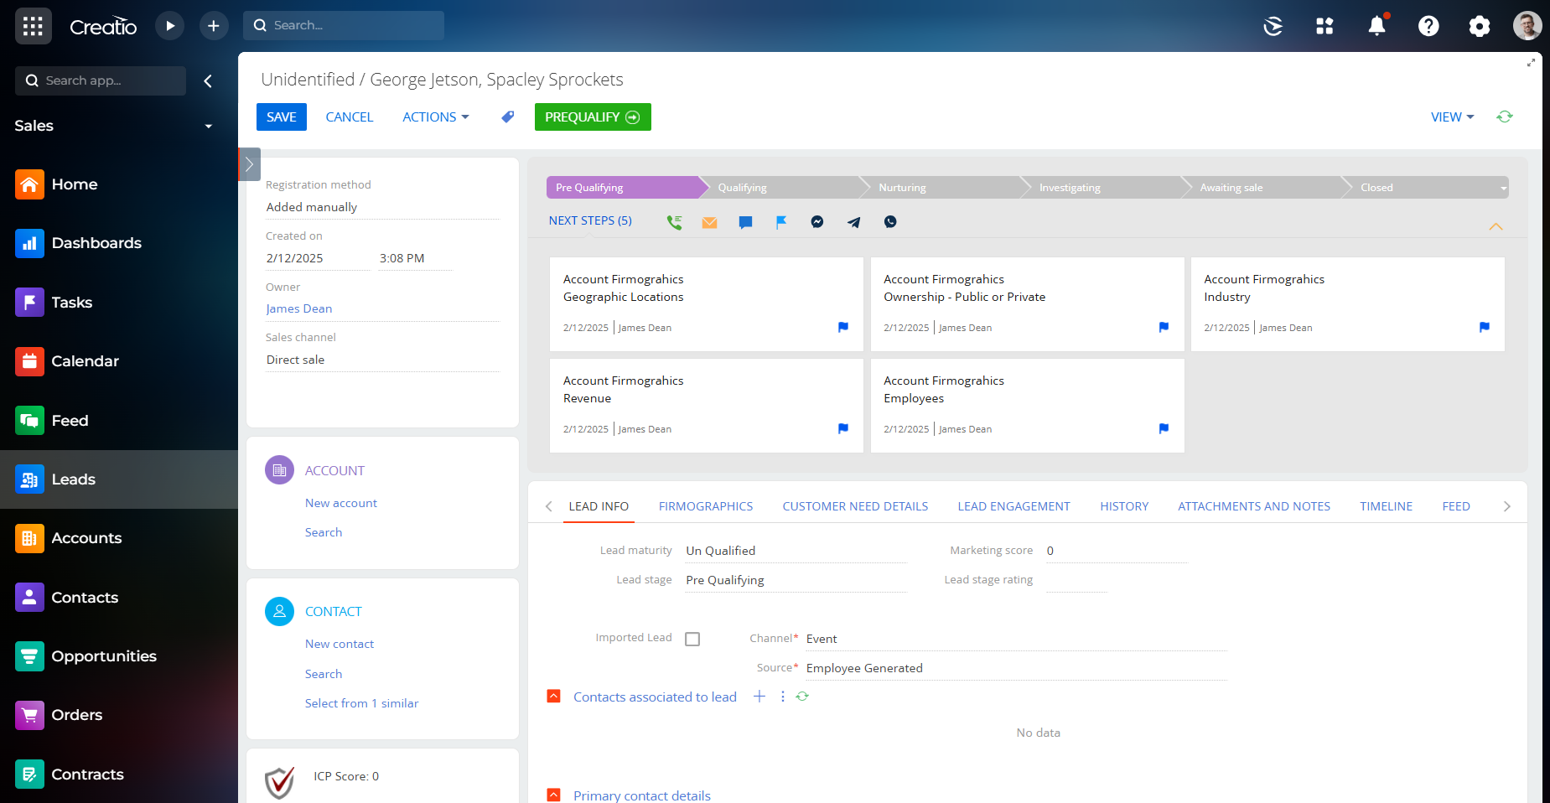Screen dimensions: 1550x803
Task: Open notifications bell icon
Action: (x=1376, y=26)
